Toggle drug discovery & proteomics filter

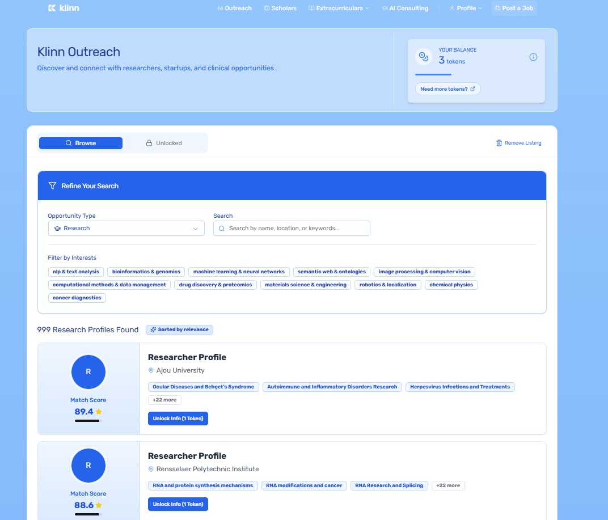tap(215, 285)
